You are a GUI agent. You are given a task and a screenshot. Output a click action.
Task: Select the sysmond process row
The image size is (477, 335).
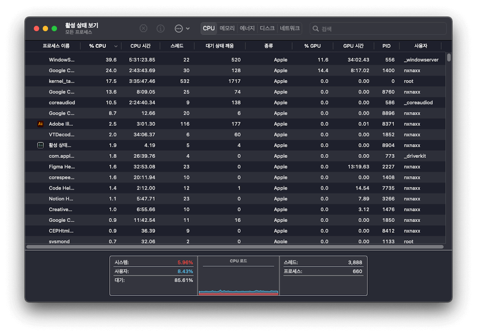point(235,240)
